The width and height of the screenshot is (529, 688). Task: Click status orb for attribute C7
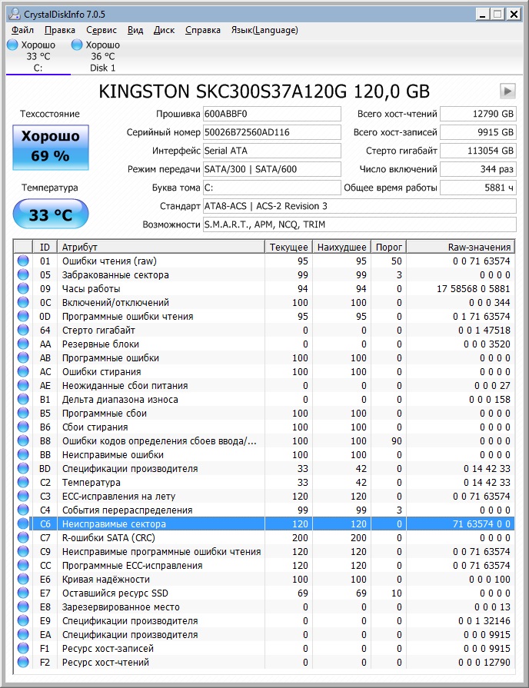coord(23,537)
